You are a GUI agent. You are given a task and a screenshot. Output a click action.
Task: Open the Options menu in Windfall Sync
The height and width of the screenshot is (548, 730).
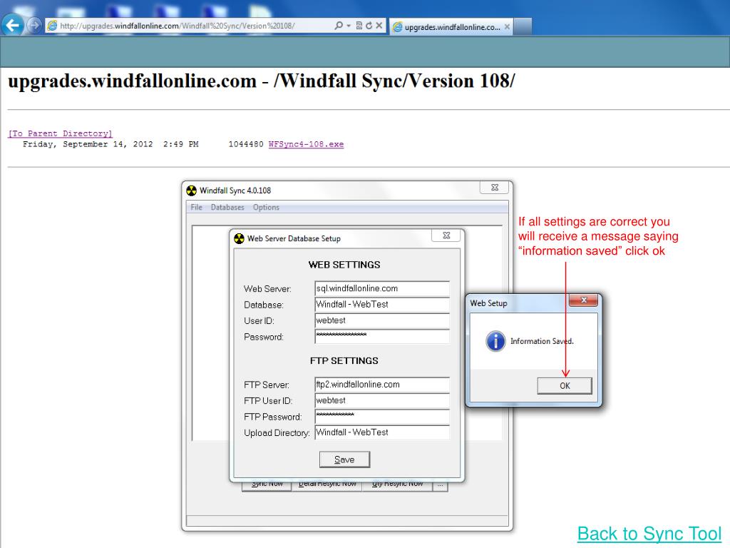point(266,208)
